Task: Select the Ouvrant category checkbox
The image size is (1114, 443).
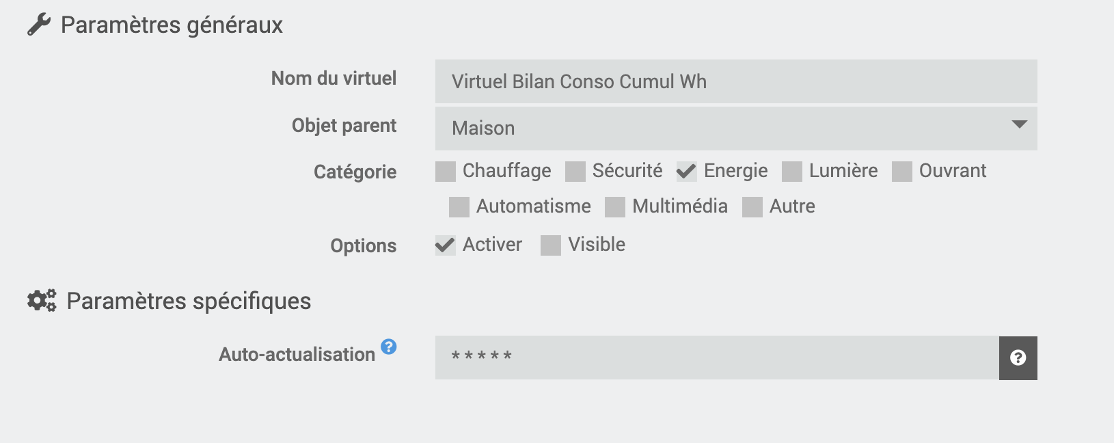Action: (x=902, y=172)
